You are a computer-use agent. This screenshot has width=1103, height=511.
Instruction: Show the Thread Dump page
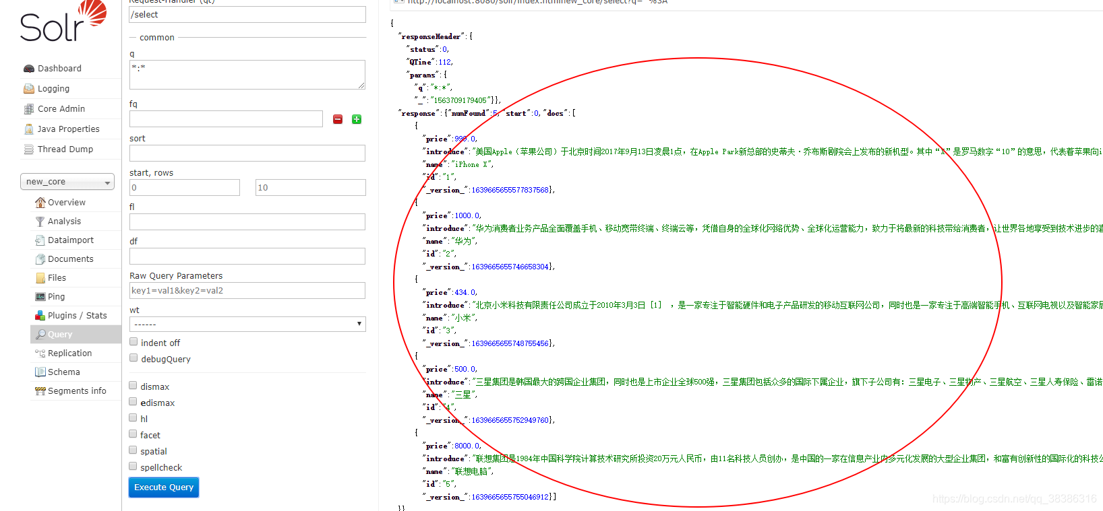[65, 149]
